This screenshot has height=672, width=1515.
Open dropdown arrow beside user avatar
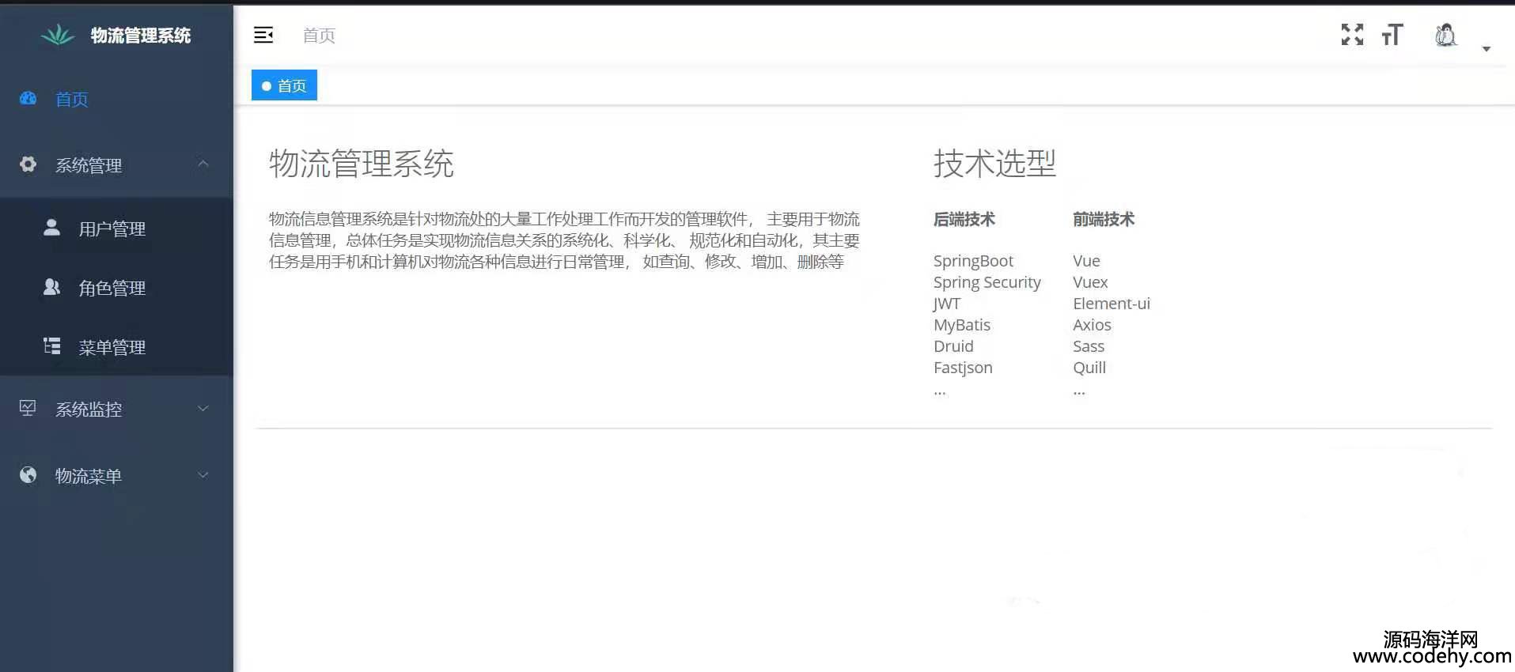[1486, 49]
